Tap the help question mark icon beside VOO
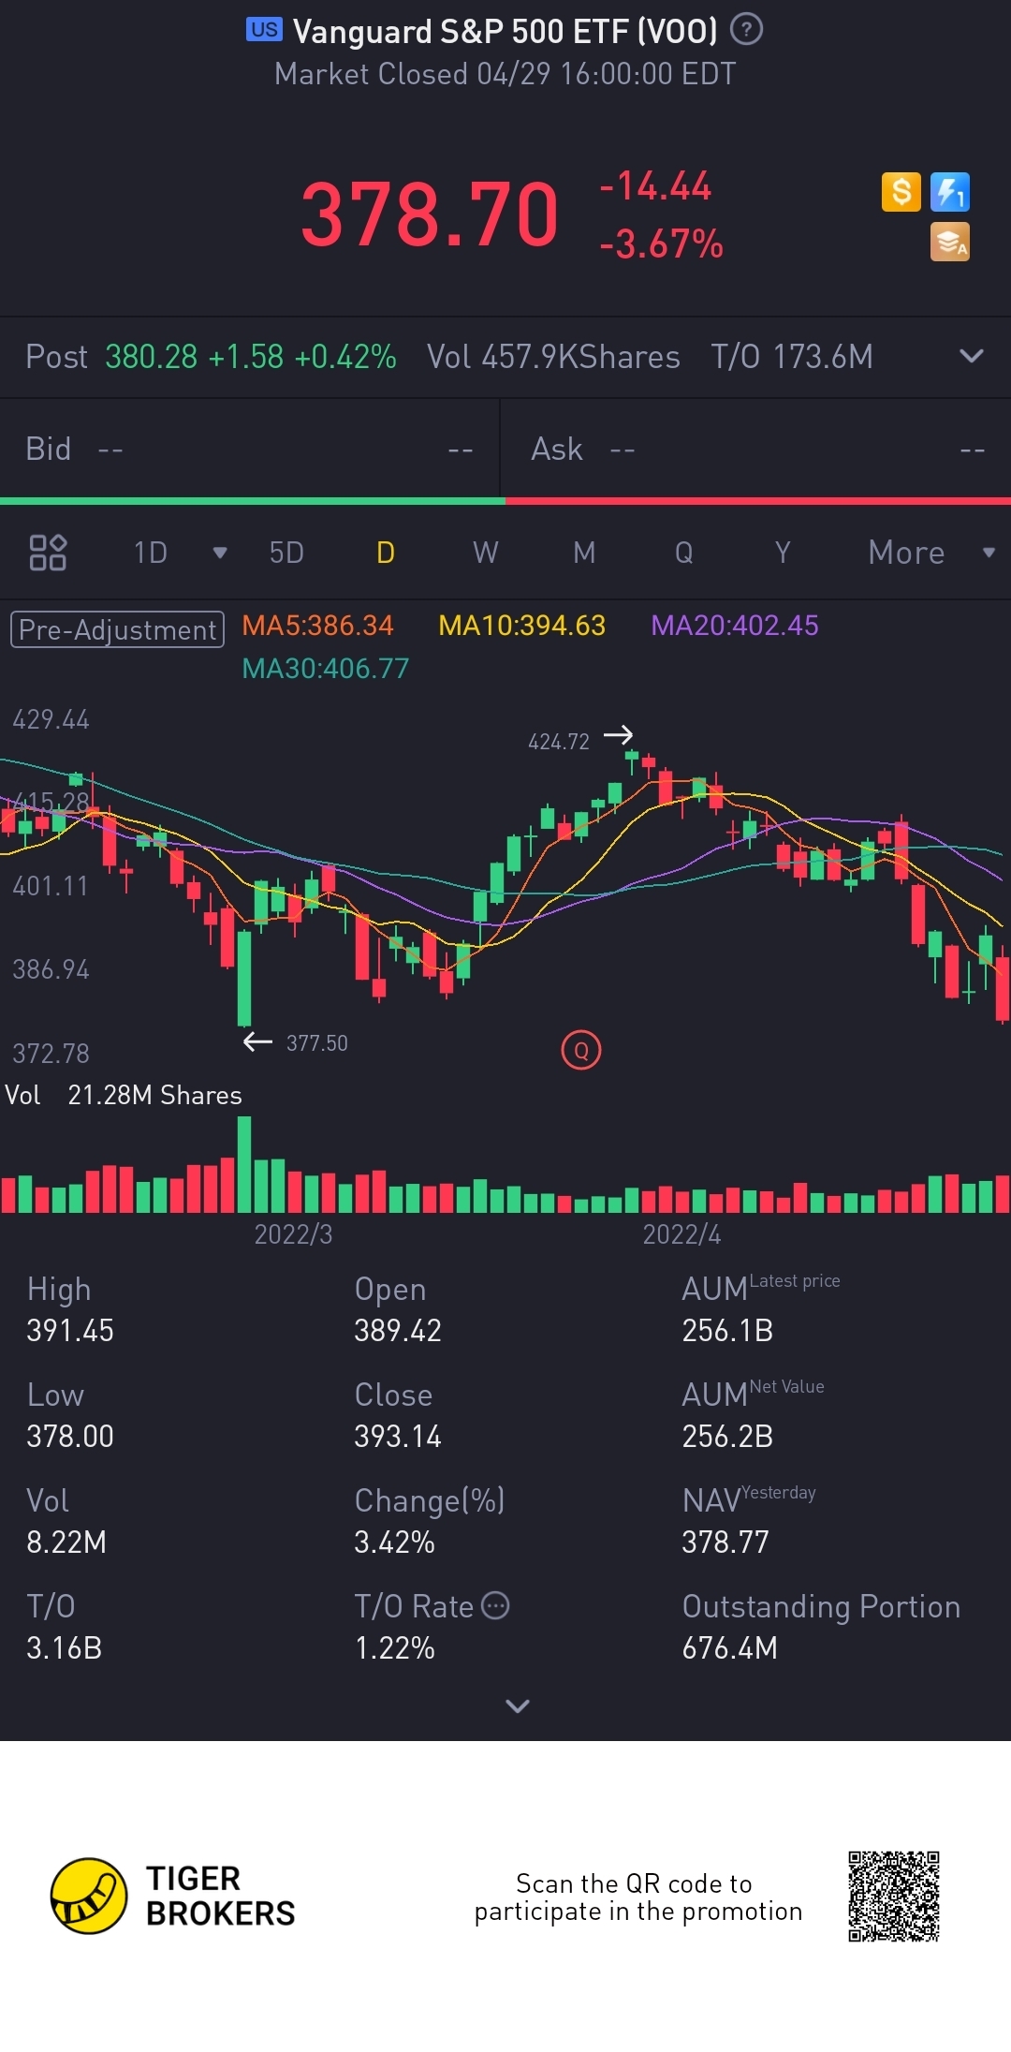This screenshot has height=2052, width=1011. [746, 30]
